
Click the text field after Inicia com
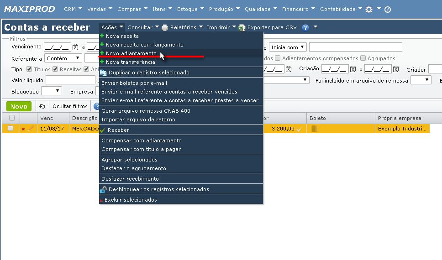[355, 47]
